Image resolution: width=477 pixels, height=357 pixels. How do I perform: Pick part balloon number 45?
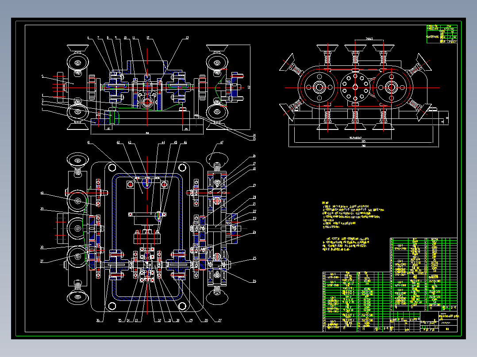coord(176,142)
